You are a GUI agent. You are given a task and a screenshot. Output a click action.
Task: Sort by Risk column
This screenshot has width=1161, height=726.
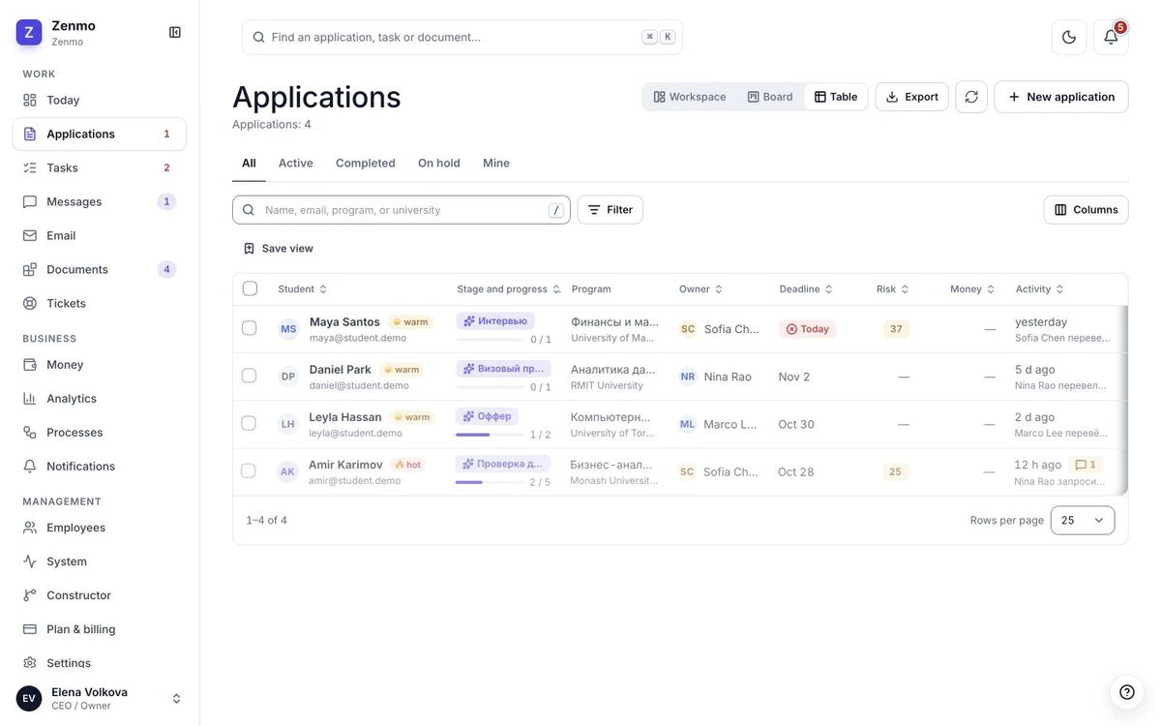coord(893,288)
